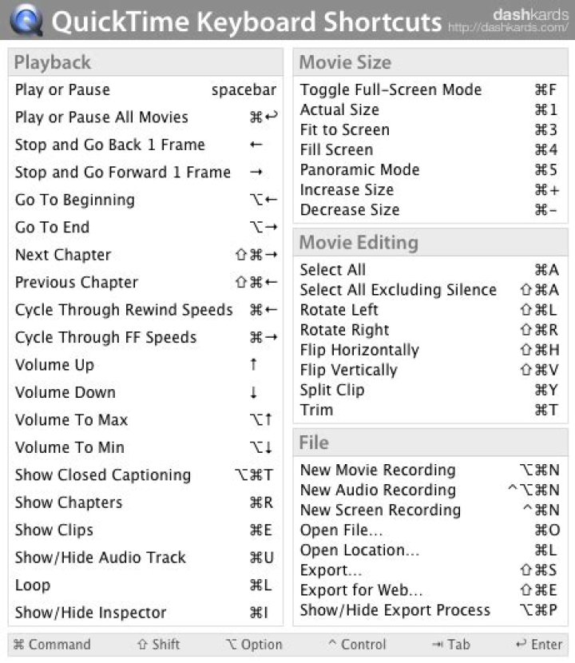Click the New Screen Recording entry
This screenshot has width=575, height=663.
[x=380, y=510]
